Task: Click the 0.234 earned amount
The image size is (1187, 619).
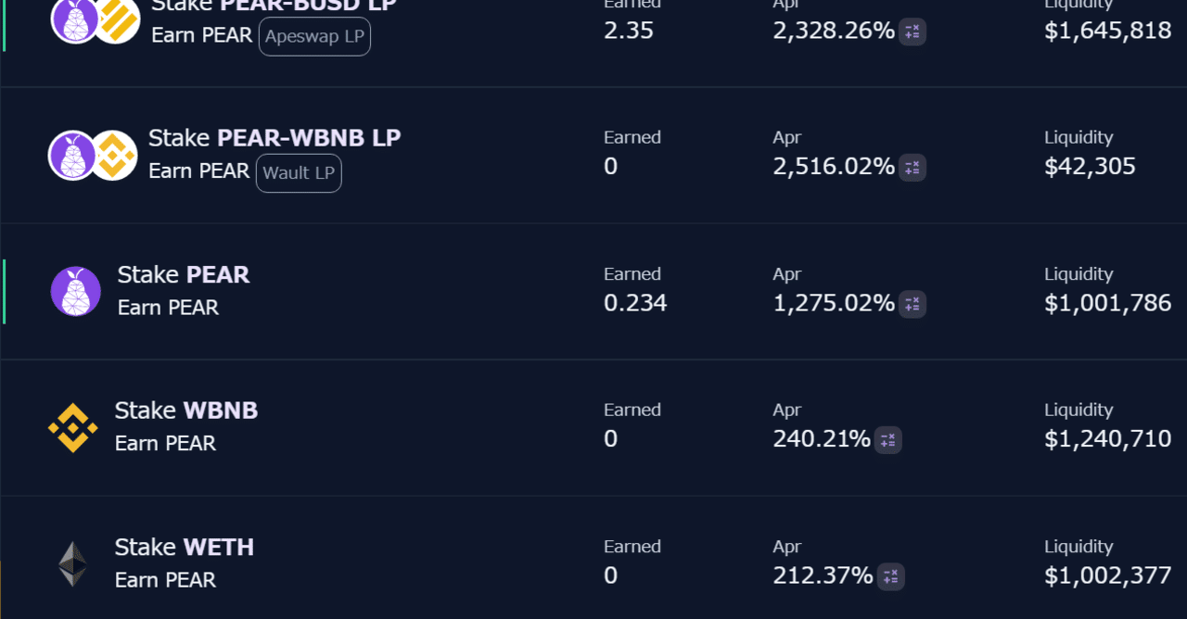Action: point(635,303)
